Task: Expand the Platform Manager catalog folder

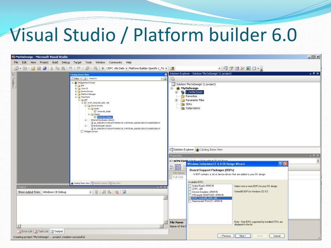Action: (x=76, y=94)
